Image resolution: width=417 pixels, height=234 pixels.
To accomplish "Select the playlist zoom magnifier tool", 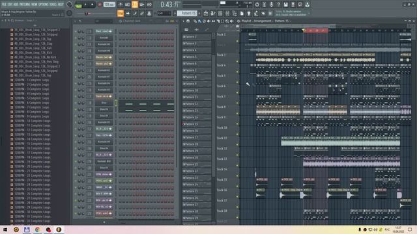I will 227,21.
